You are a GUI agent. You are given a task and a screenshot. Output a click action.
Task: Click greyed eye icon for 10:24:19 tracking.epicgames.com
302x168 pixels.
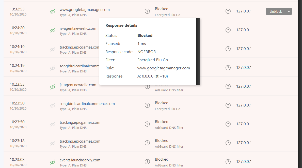coord(53,49)
